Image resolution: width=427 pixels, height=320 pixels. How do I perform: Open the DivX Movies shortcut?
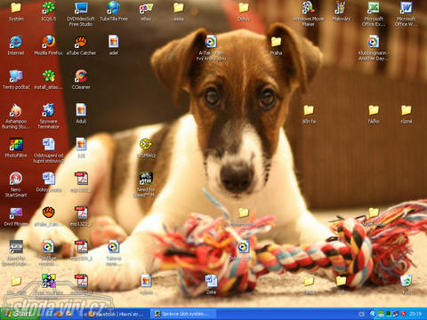point(16,217)
